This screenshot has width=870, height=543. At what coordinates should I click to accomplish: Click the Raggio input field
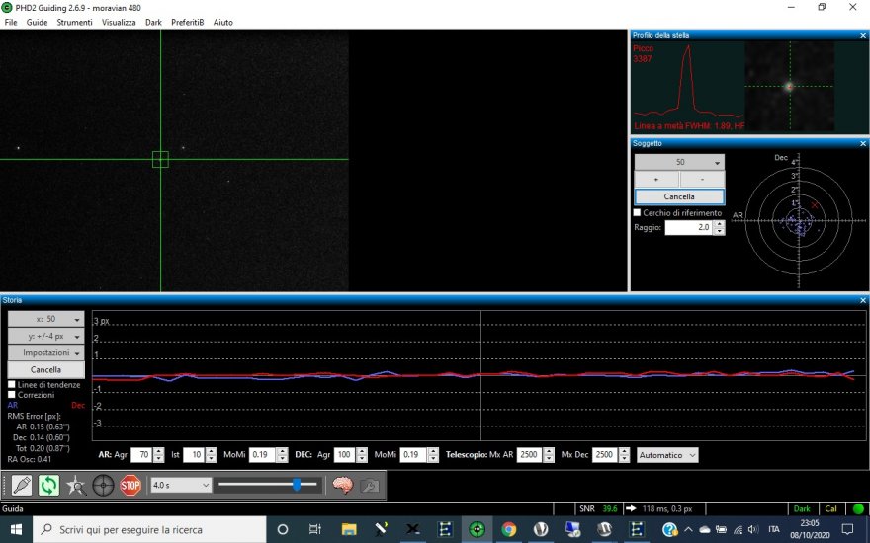pyautogui.click(x=690, y=227)
